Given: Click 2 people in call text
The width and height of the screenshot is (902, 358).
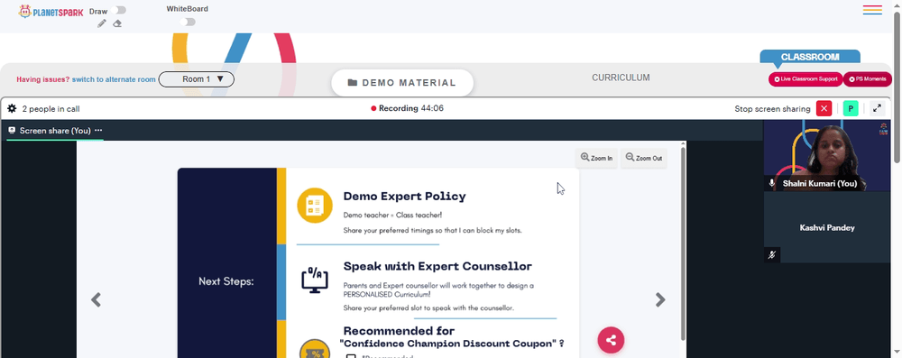Looking at the screenshot, I should point(51,109).
